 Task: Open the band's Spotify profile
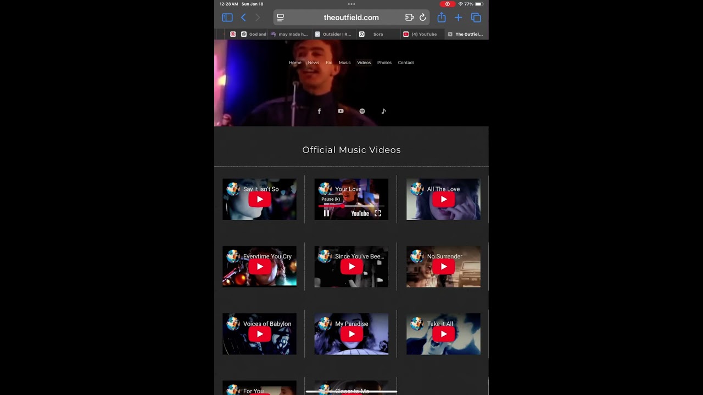point(362,111)
